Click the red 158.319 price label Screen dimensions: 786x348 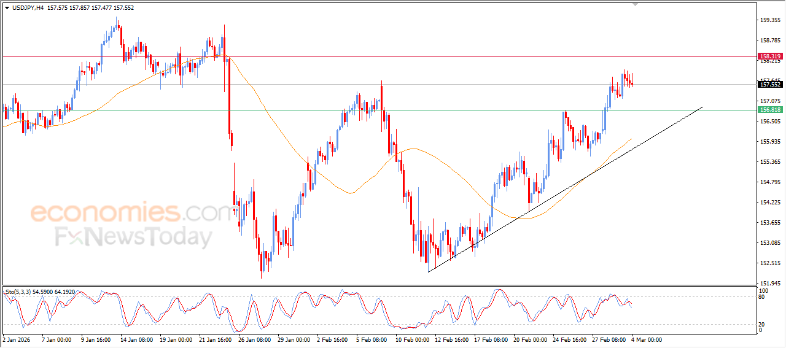click(x=770, y=56)
